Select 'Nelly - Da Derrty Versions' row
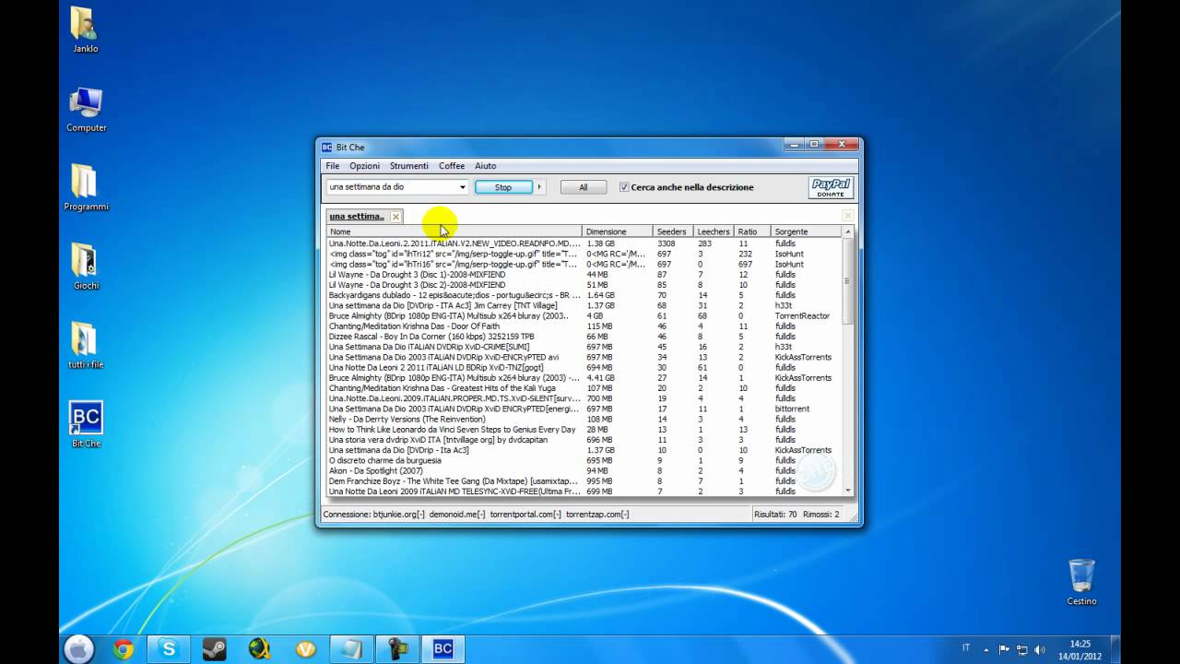 tap(585, 419)
